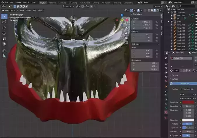This screenshot has width=197, height=138.
Task: Toggle lock on Location X
Action: 157,22
